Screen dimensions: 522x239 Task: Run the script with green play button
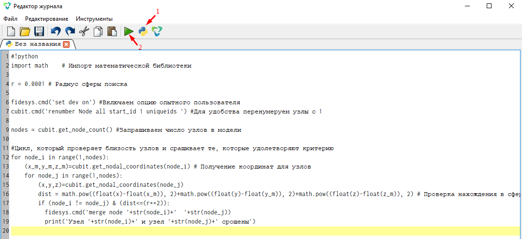coord(129,31)
